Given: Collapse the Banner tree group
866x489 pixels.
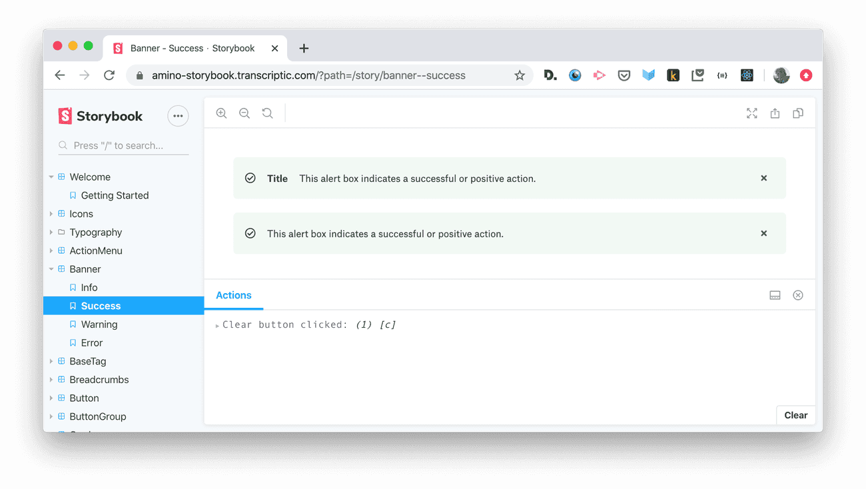Looking at the screenshot, I should (x=51, y=269).
